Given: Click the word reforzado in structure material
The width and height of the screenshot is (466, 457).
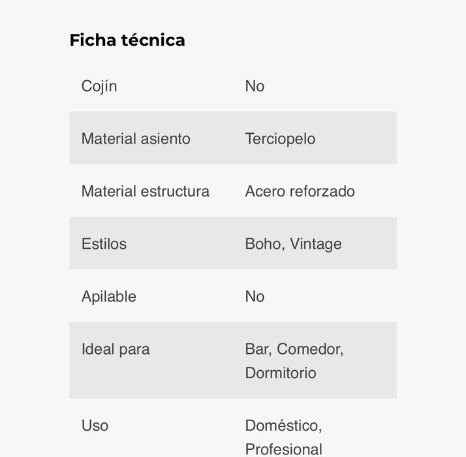Looking at the screenshot, I should pos(322,191).
